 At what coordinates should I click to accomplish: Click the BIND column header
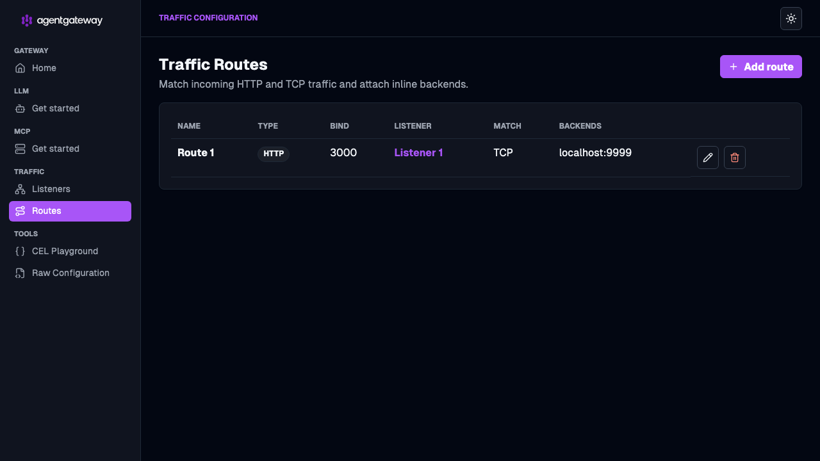pyautogui.click(x=340, y=126)
